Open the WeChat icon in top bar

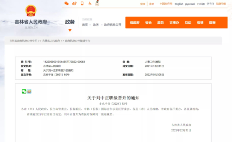click(67, 3)
